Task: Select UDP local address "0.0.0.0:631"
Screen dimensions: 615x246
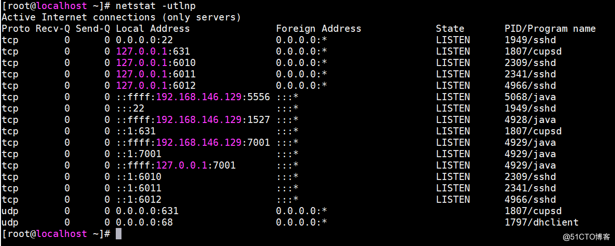Action: tap(147, 211)
